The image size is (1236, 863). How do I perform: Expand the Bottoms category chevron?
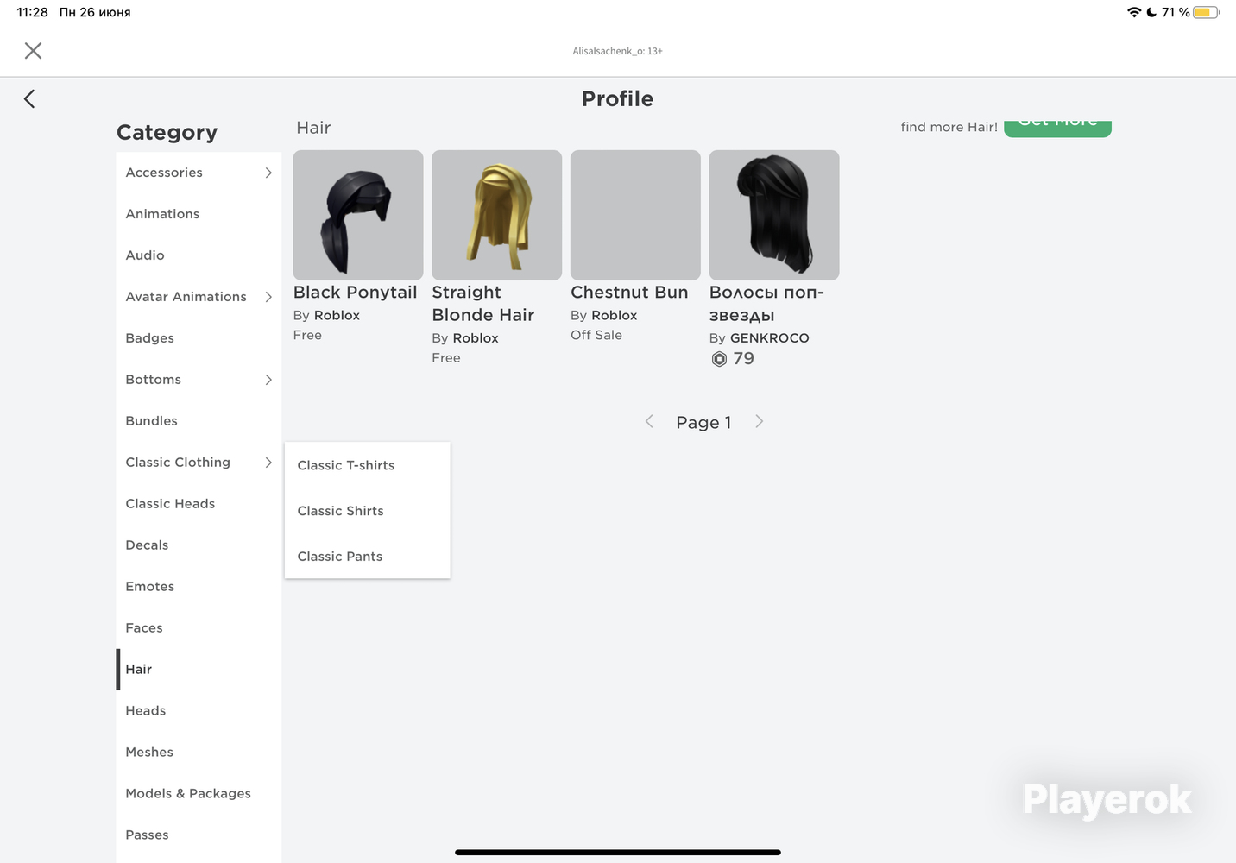[x=268, y=380]
